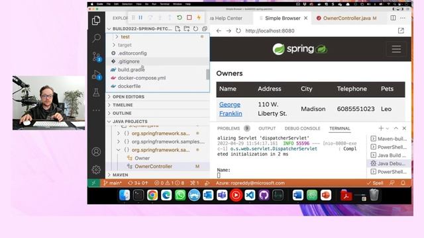Image resolution: width=424 pixels, height=238 pixels.
Task: Open the George Franklin owner link
Action: pyautogui.click(x=231, y=109)
